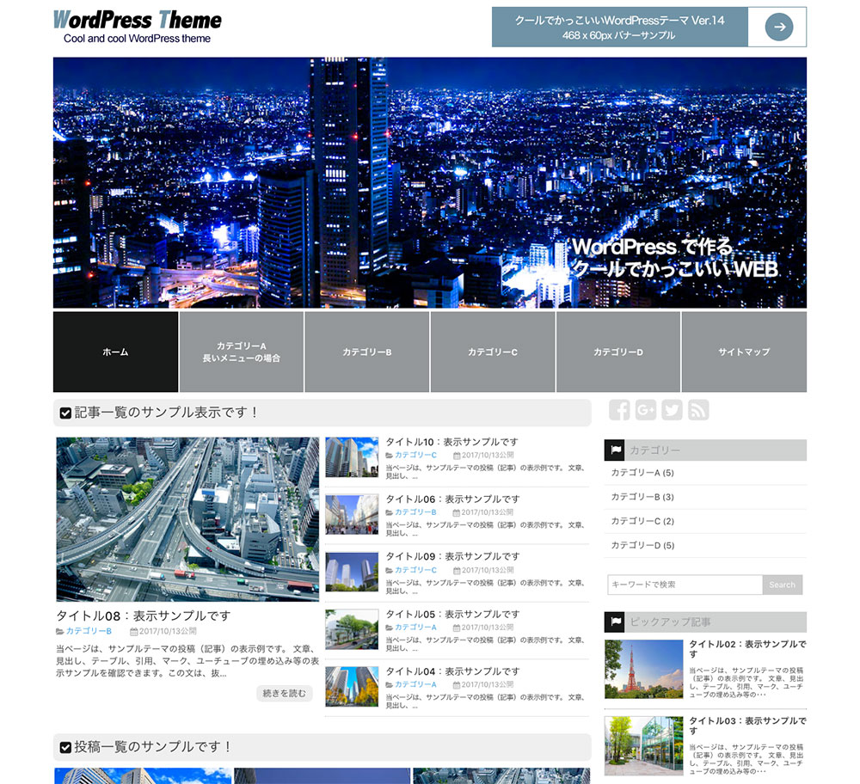
Task: Open the Twitter social icon
Action: tap(672, 410)
